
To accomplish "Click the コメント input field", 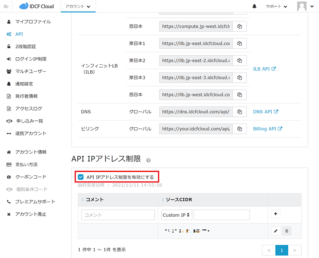I will pyautogui.click(x=118, y=215).
